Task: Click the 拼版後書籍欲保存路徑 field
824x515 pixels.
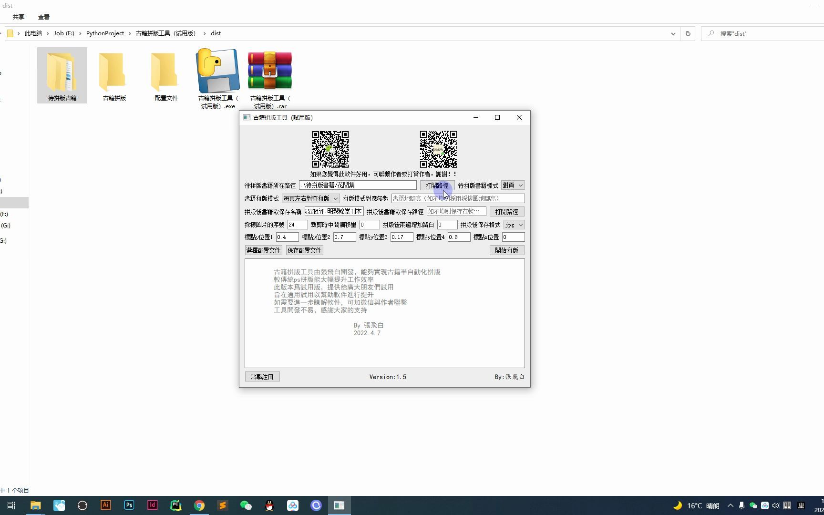Action: tap(456, 212)
